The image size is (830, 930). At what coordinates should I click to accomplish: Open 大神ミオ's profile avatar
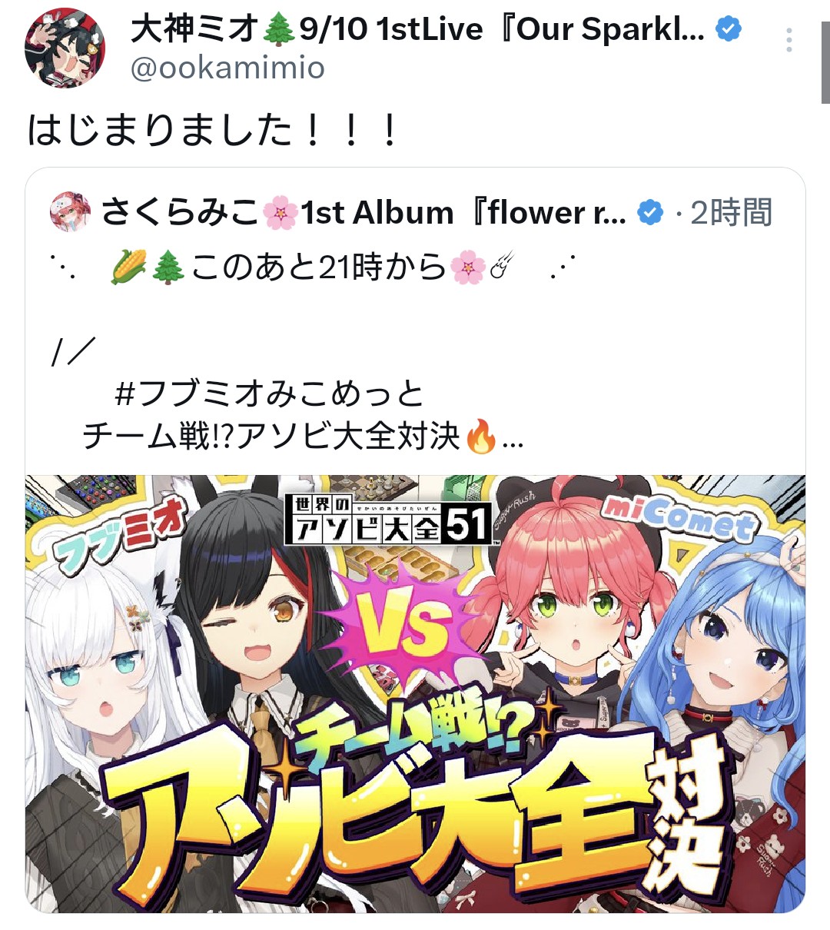[x=65, y=48]
